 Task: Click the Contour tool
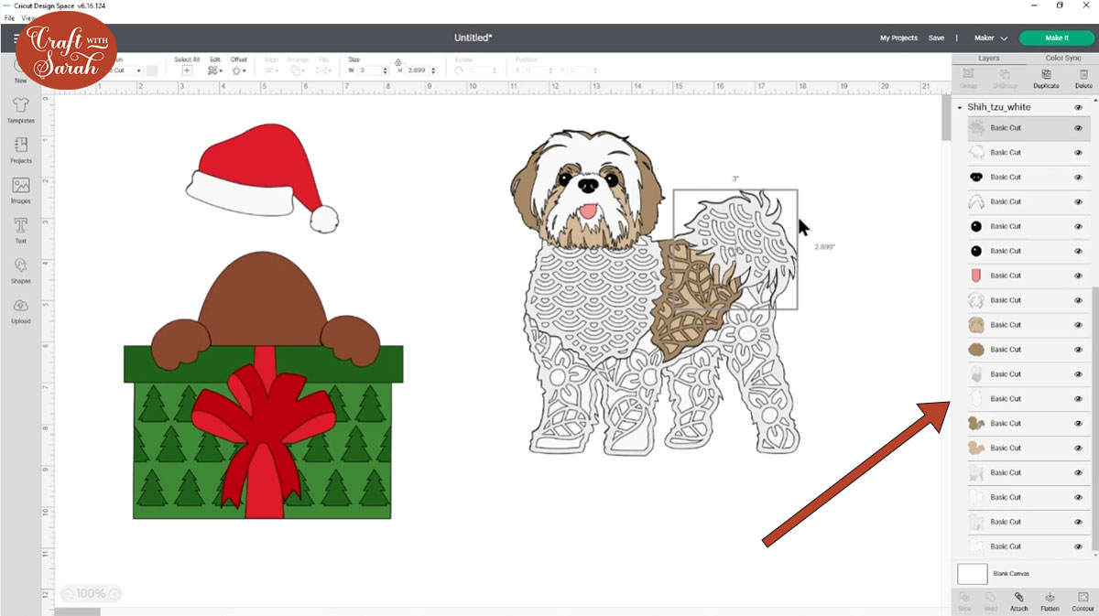[x=1083, y=601]
